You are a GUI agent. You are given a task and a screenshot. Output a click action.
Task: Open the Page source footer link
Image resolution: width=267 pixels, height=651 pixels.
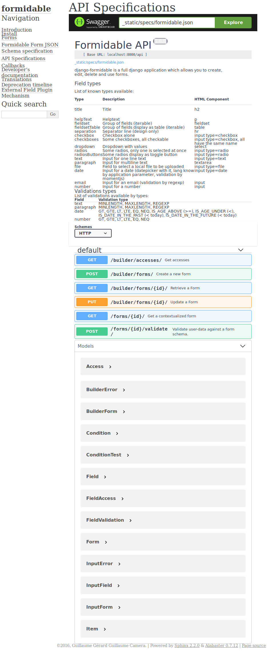254,646
